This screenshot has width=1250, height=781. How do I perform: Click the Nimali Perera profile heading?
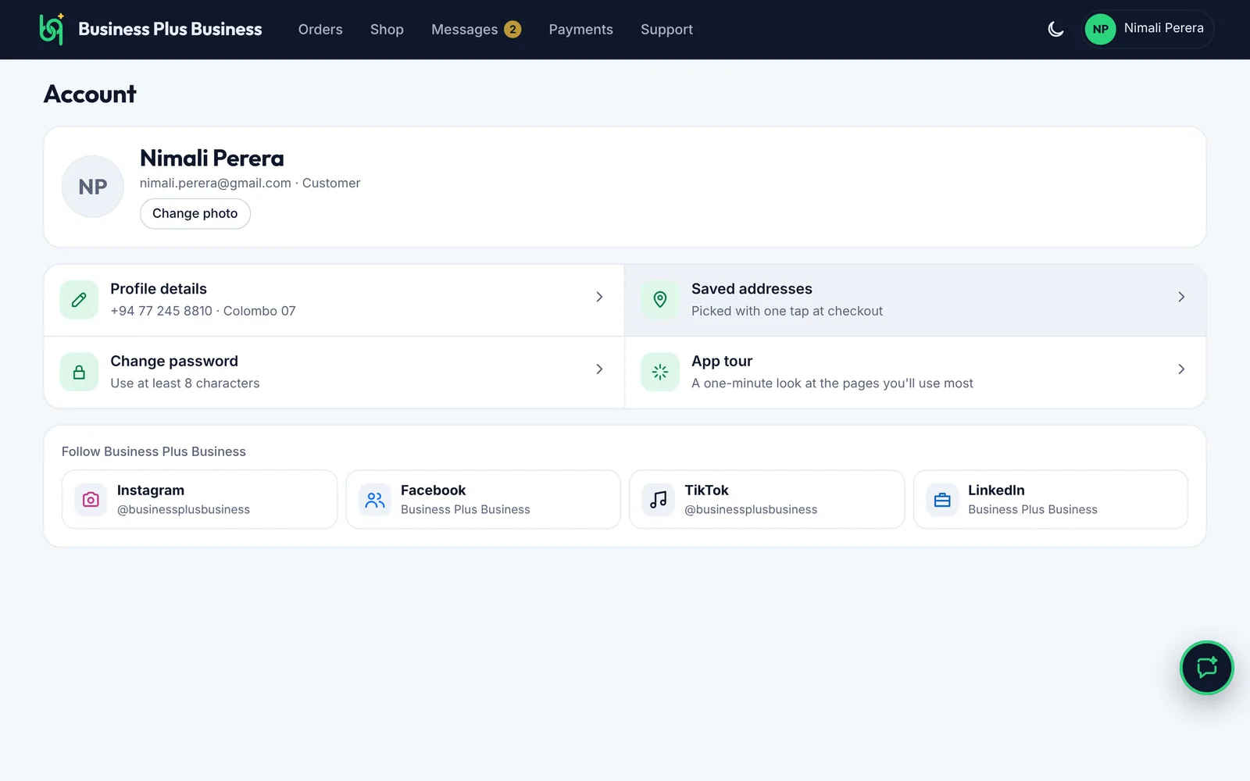(212, 159)
